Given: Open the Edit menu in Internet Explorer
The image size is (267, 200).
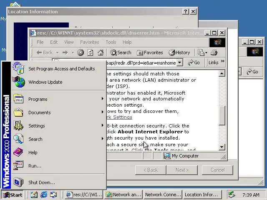Looking at the screenshot, I should pyautogui.click(x=54, y=42).
